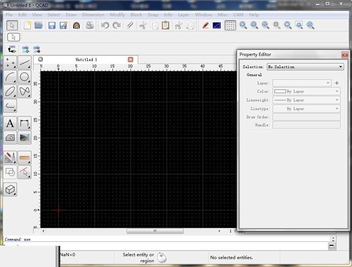Click the Zoom In magnifier
The height and width of the screenshot is (267, 352).
pyautogui.click(x=243, y=25)
